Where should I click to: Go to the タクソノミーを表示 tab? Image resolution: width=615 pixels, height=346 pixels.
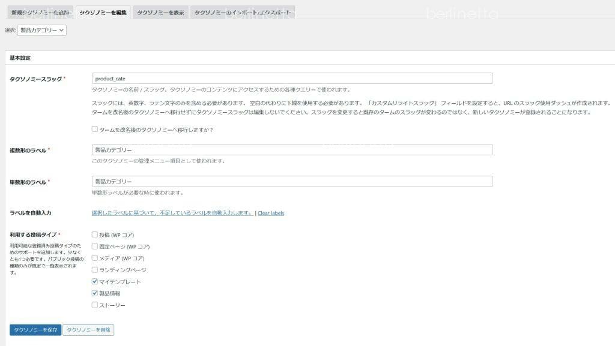point(160,13)
